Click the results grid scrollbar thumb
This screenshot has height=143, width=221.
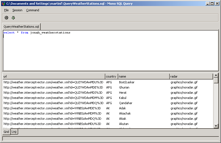click(x=216, y=80)
